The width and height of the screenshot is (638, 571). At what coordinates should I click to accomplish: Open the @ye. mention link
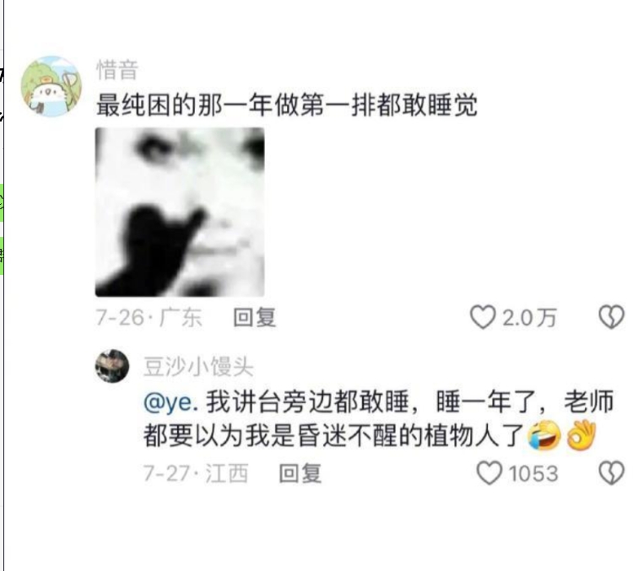[x=170, y=402]
